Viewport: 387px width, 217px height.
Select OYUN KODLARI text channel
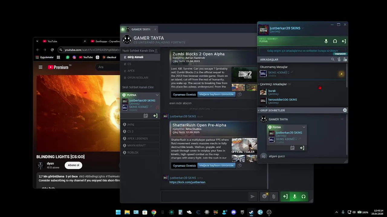pyautogui.click(x=141, y=78)
